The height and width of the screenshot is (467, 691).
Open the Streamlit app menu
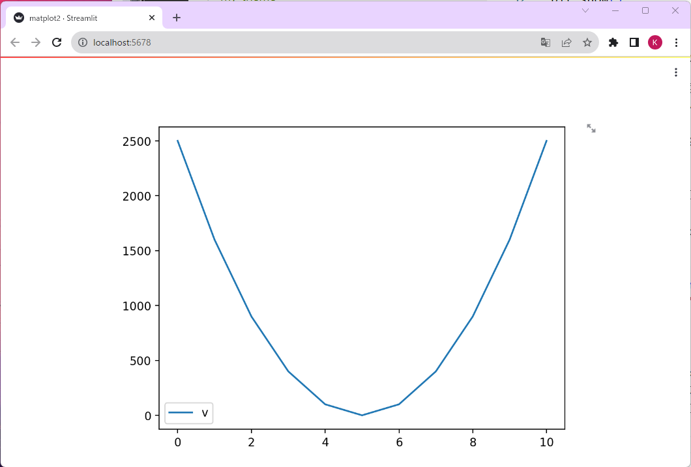coord(676,72)
